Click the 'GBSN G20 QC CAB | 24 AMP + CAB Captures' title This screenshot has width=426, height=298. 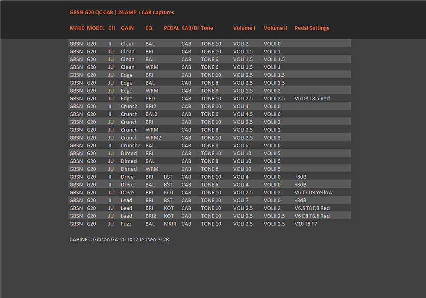pyautogui.click(x=122, y=13)
